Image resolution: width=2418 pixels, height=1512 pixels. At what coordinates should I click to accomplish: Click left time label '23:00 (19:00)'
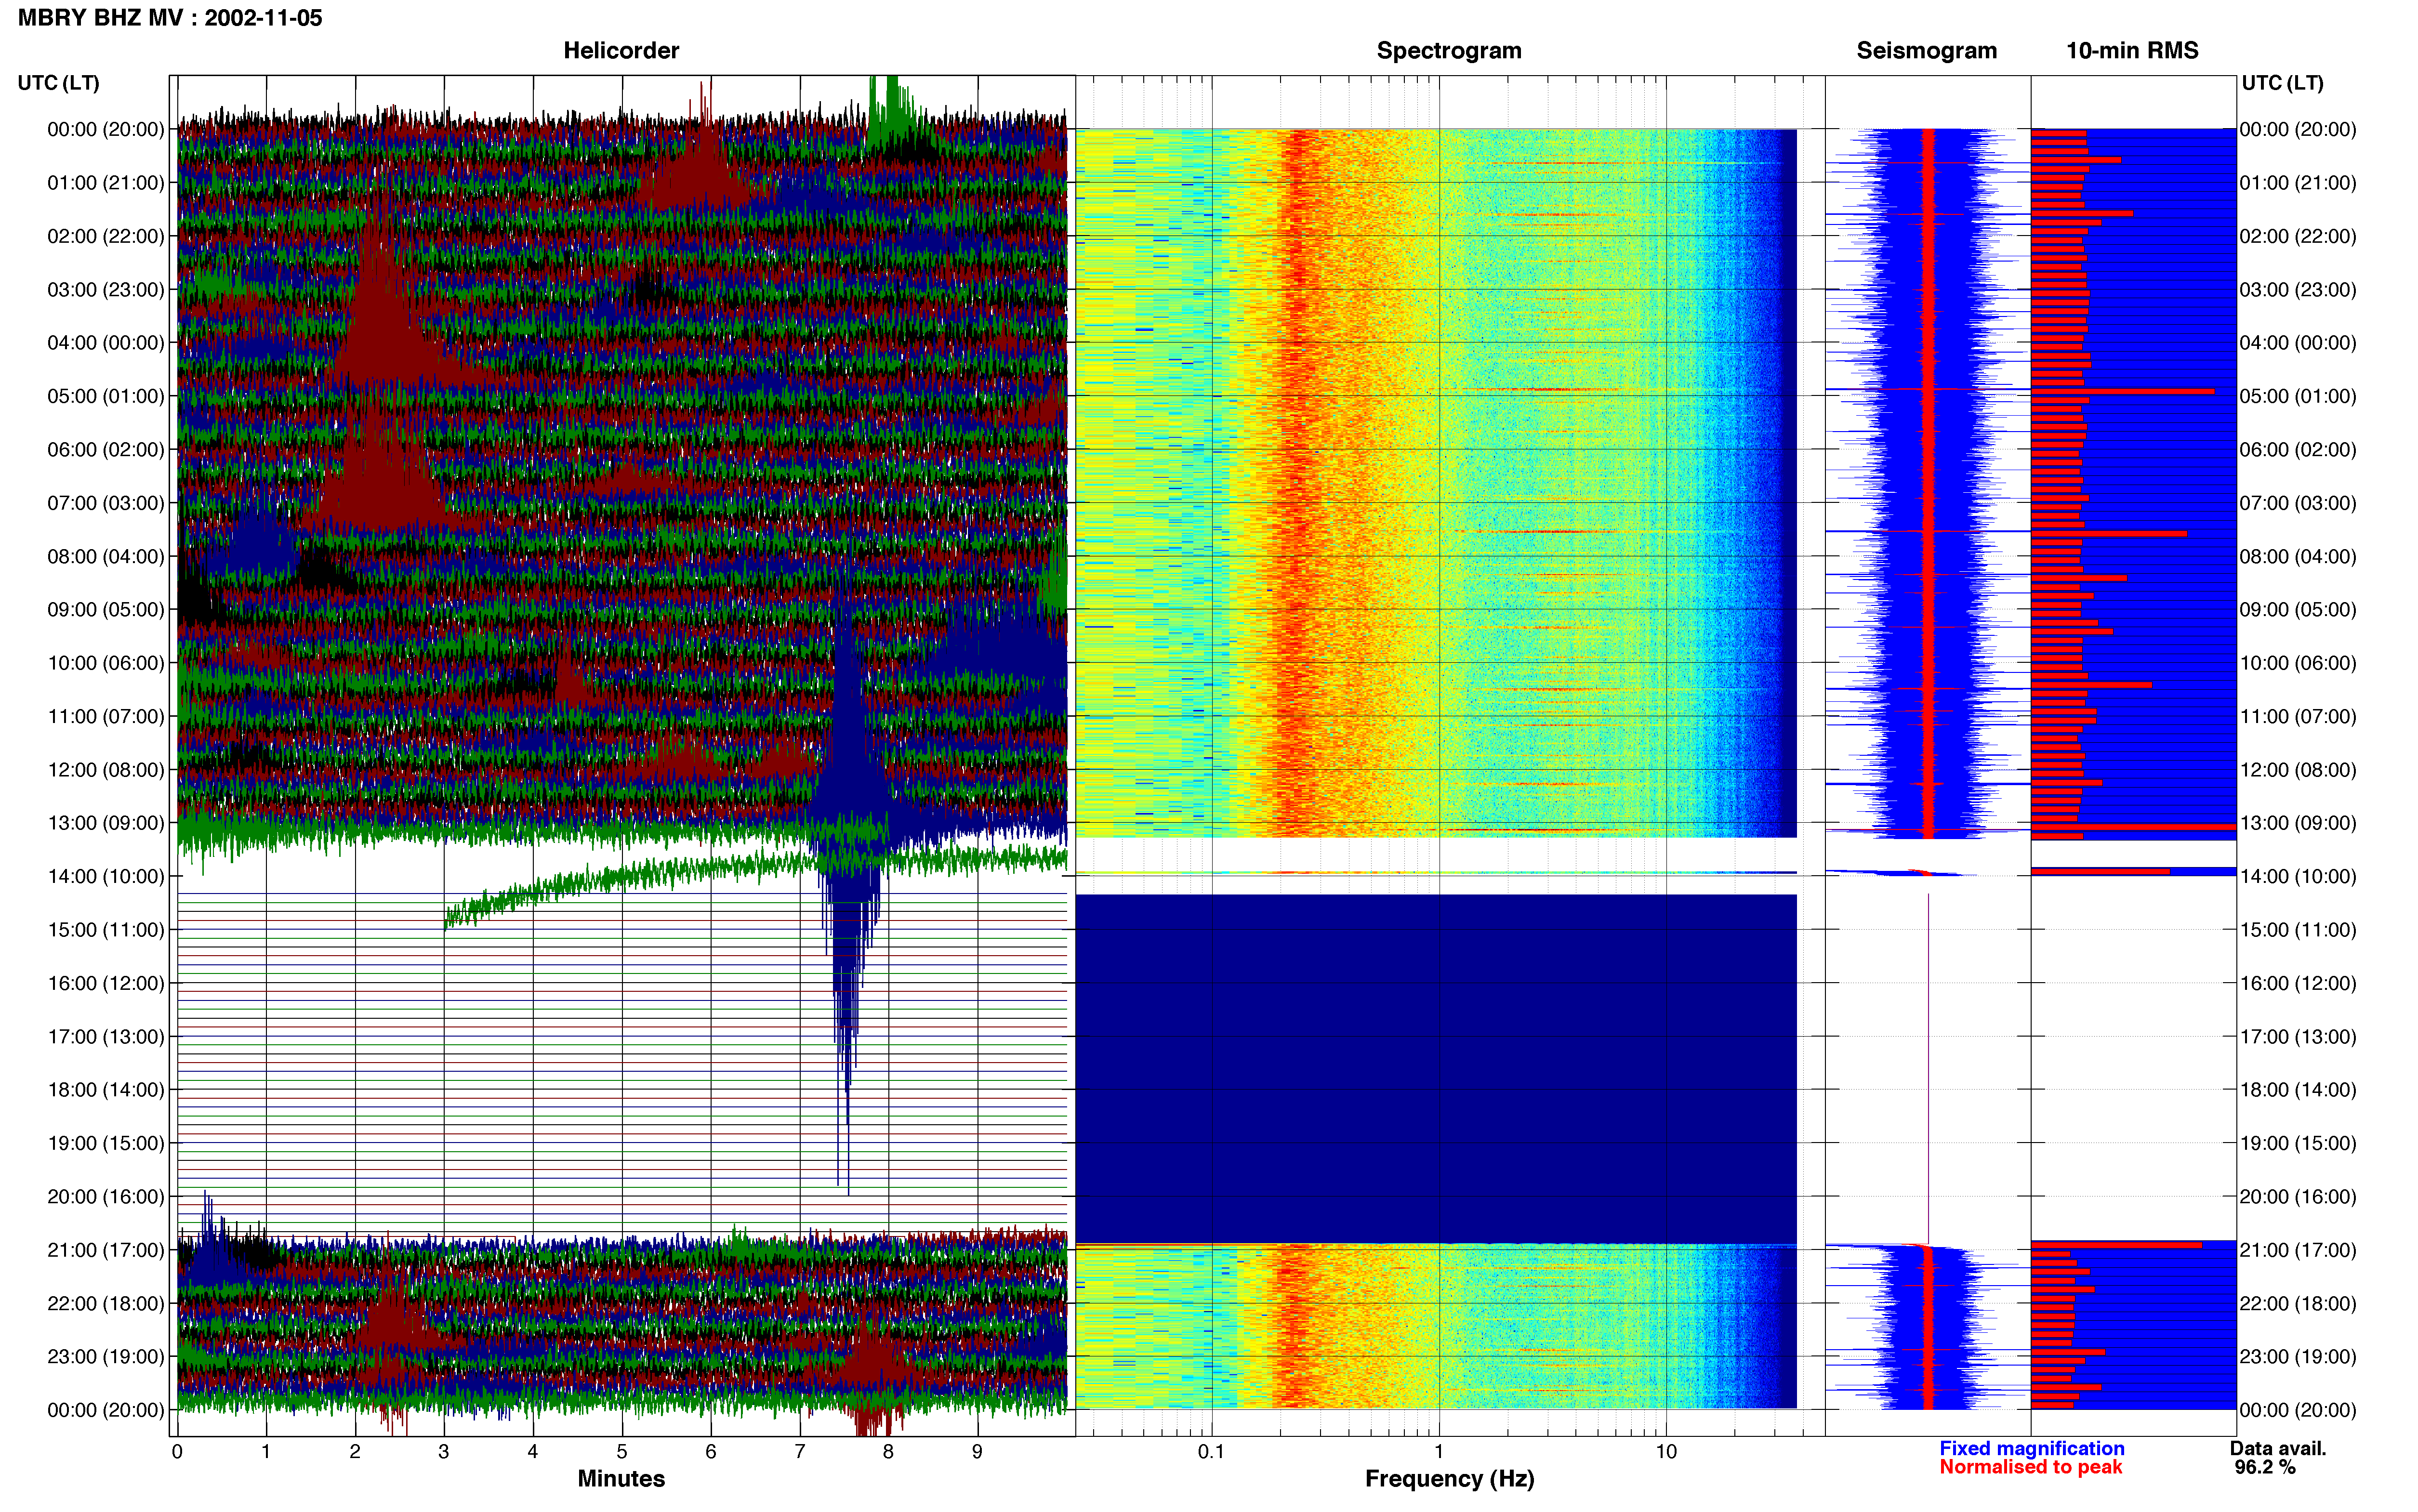[x=106, y=1357]
